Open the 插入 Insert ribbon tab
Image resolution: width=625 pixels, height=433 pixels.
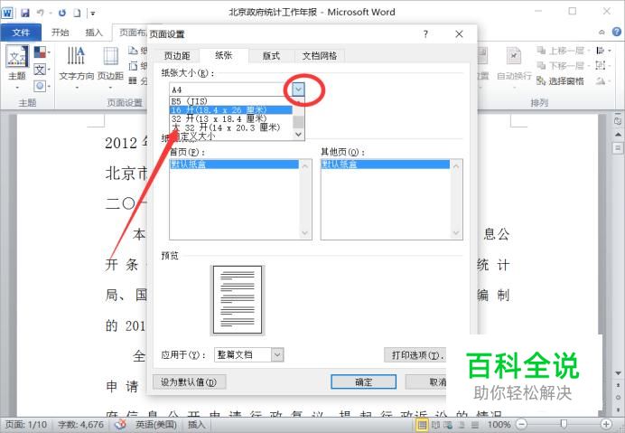point(94,33)
